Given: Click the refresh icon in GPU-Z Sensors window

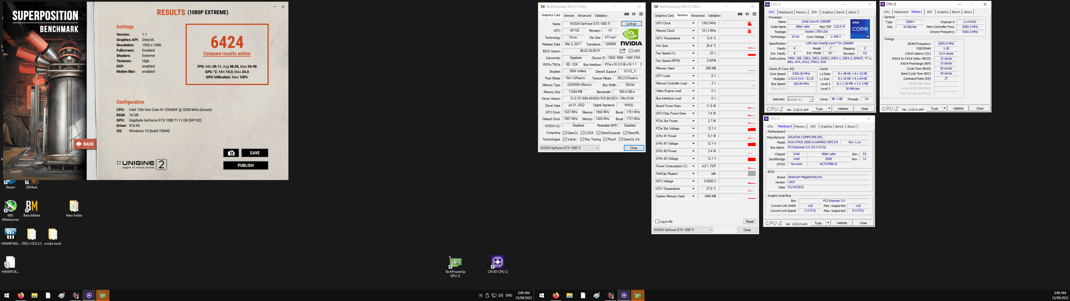Looking at the screenshot, I should tap(747, 14).
